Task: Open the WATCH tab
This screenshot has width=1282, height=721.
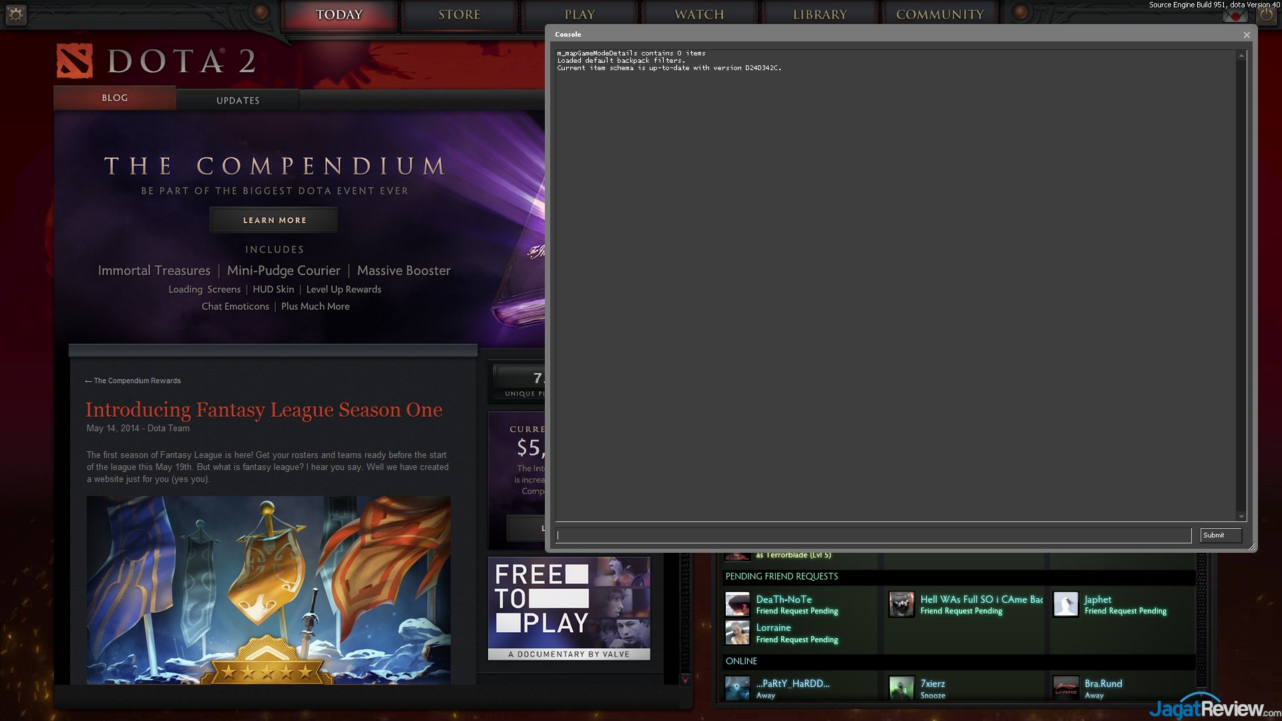Action: [x=699, y=15]
